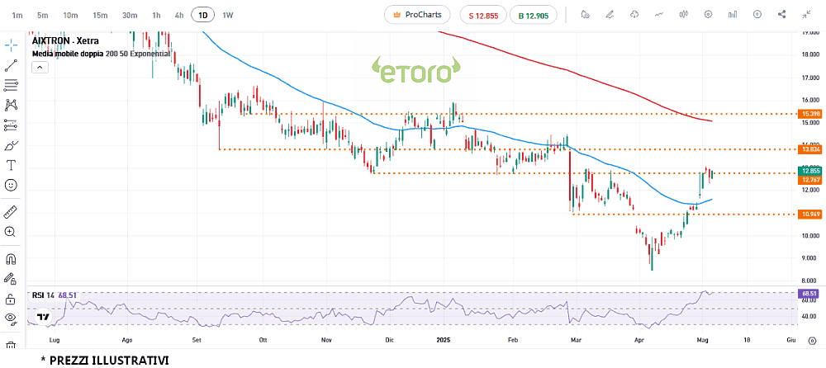Switch to the 1h timeframe
826x368 pixels.
point(156,16)
